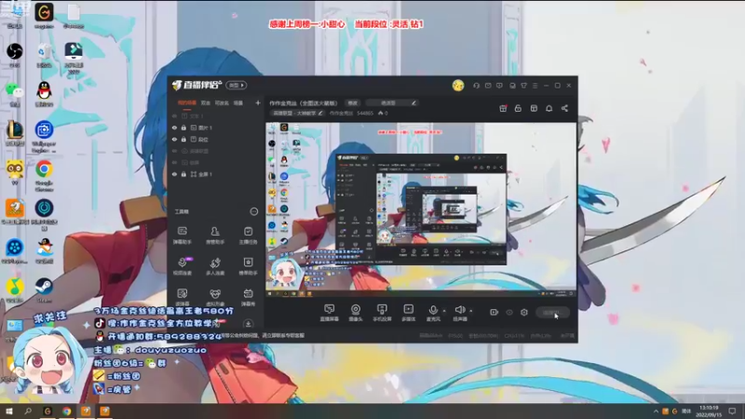Unlock the 图片 1 layer padlock
The image size is (745, 419).
coord(183,128)
